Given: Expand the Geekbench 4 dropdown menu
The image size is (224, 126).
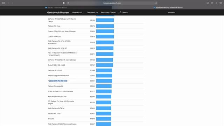Looking at the screenshot, I should pos(92,13).
